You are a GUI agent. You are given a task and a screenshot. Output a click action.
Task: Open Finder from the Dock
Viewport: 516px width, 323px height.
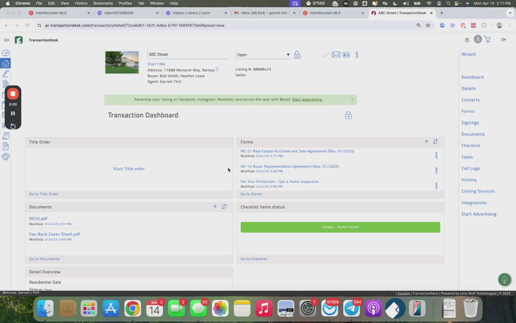tap(45, 309)
